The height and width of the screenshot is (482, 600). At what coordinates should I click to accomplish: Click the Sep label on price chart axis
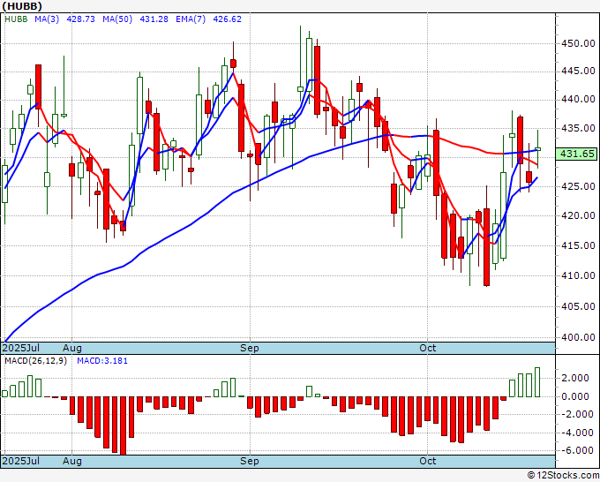tap(250, 348)
